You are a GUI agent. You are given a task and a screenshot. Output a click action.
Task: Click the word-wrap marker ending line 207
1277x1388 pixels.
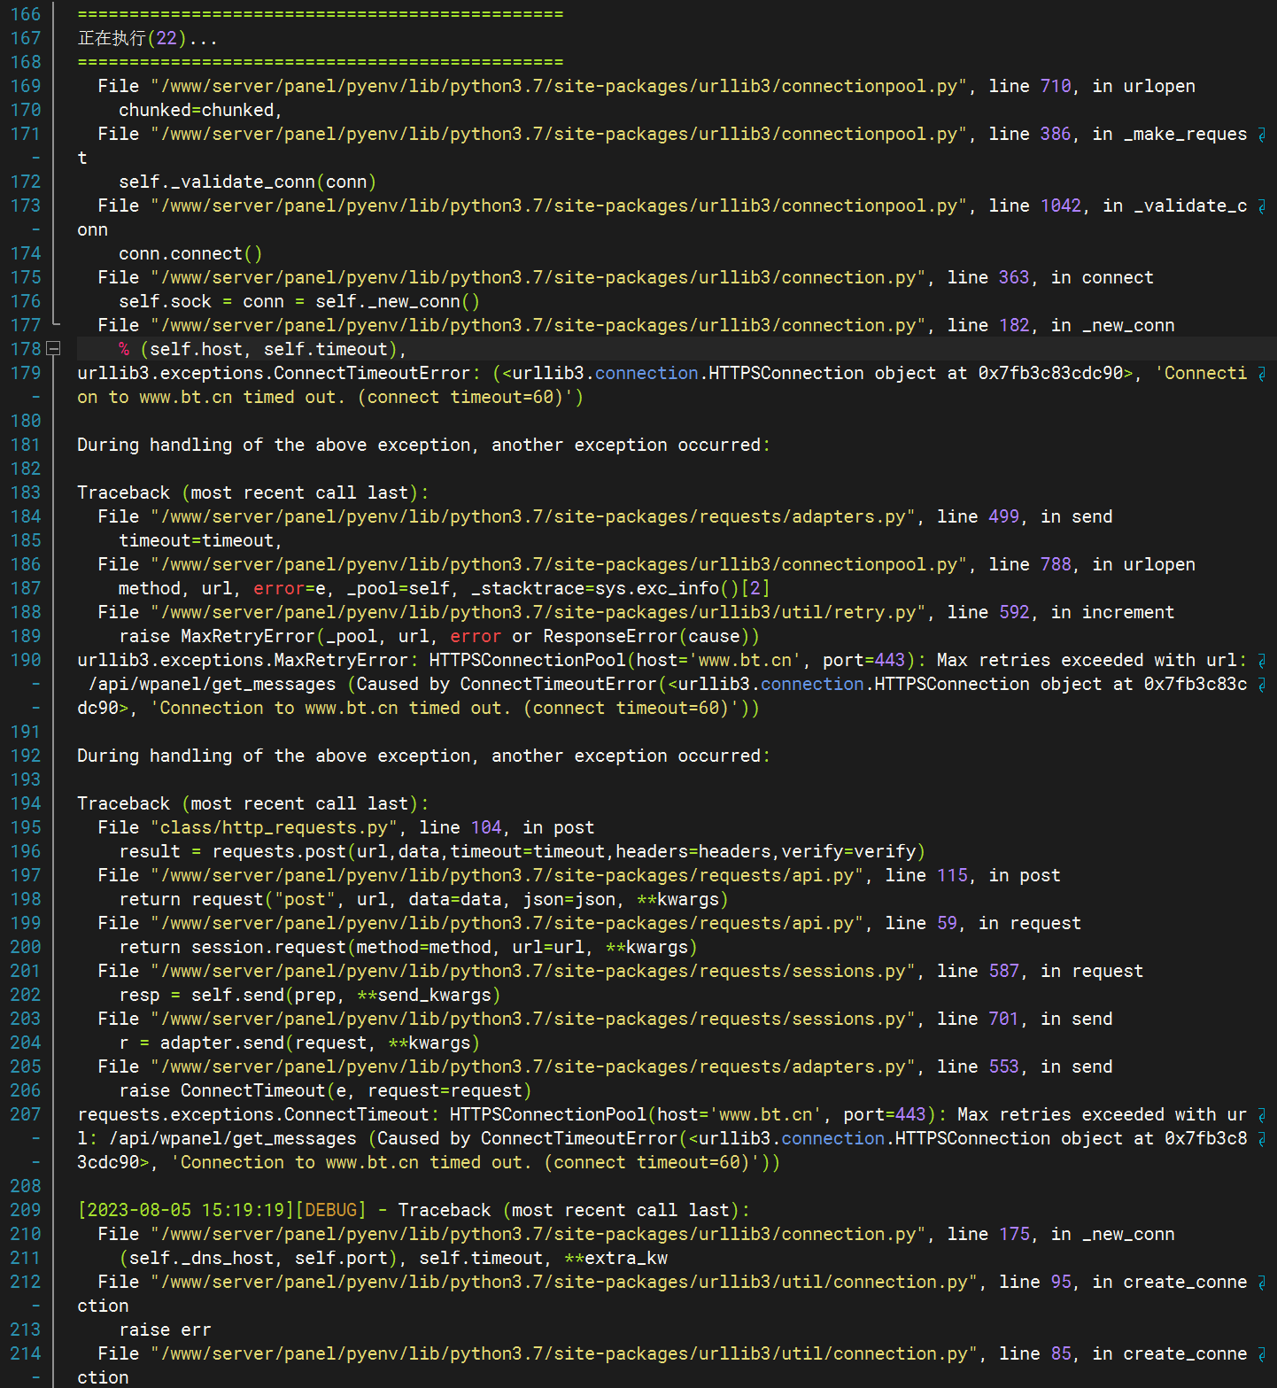tap(1261, 1115)
